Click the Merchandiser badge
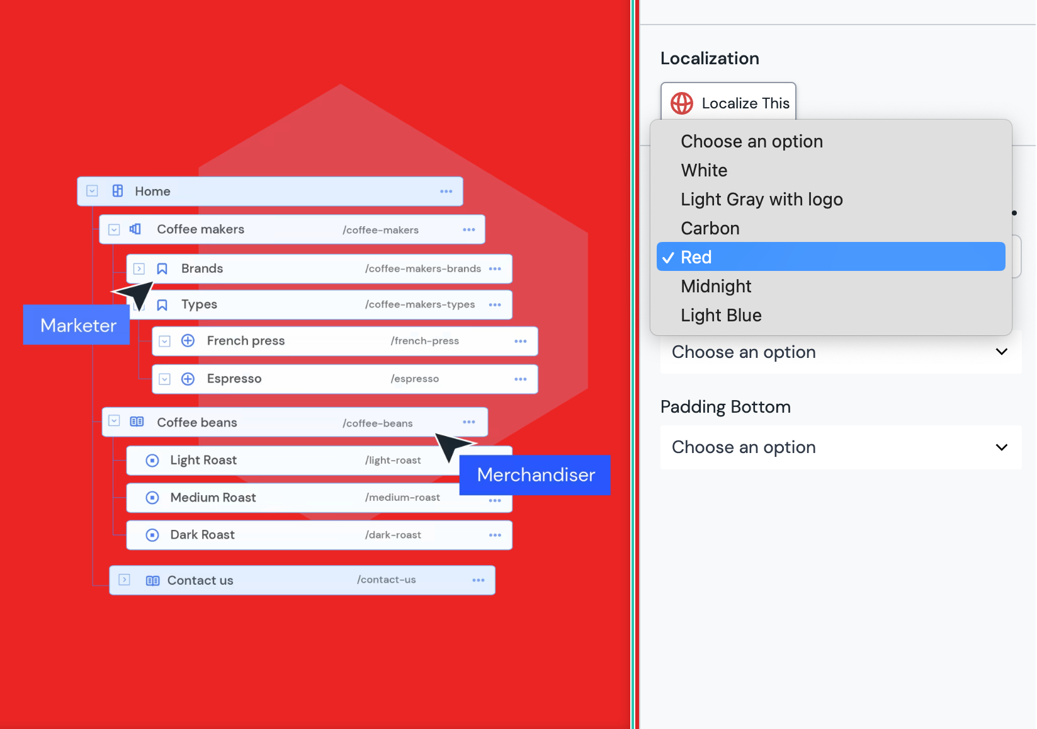The width and height of the screenshot is (1037, 729). pos(535,475)
